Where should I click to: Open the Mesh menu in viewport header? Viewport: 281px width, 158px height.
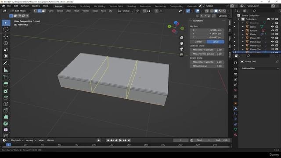76,11
